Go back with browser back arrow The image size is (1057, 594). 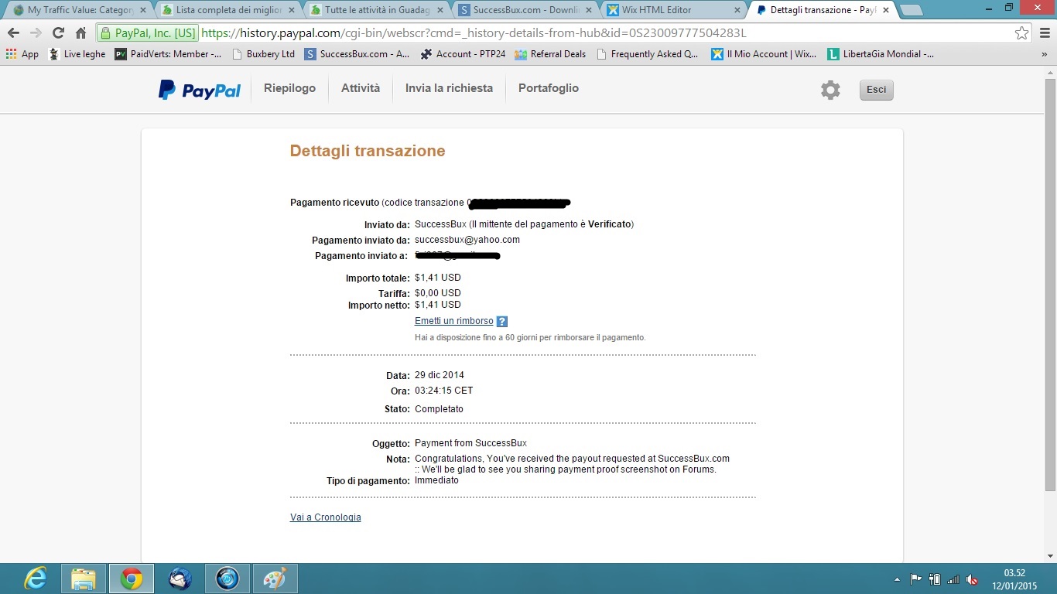(x=13, y=33)
